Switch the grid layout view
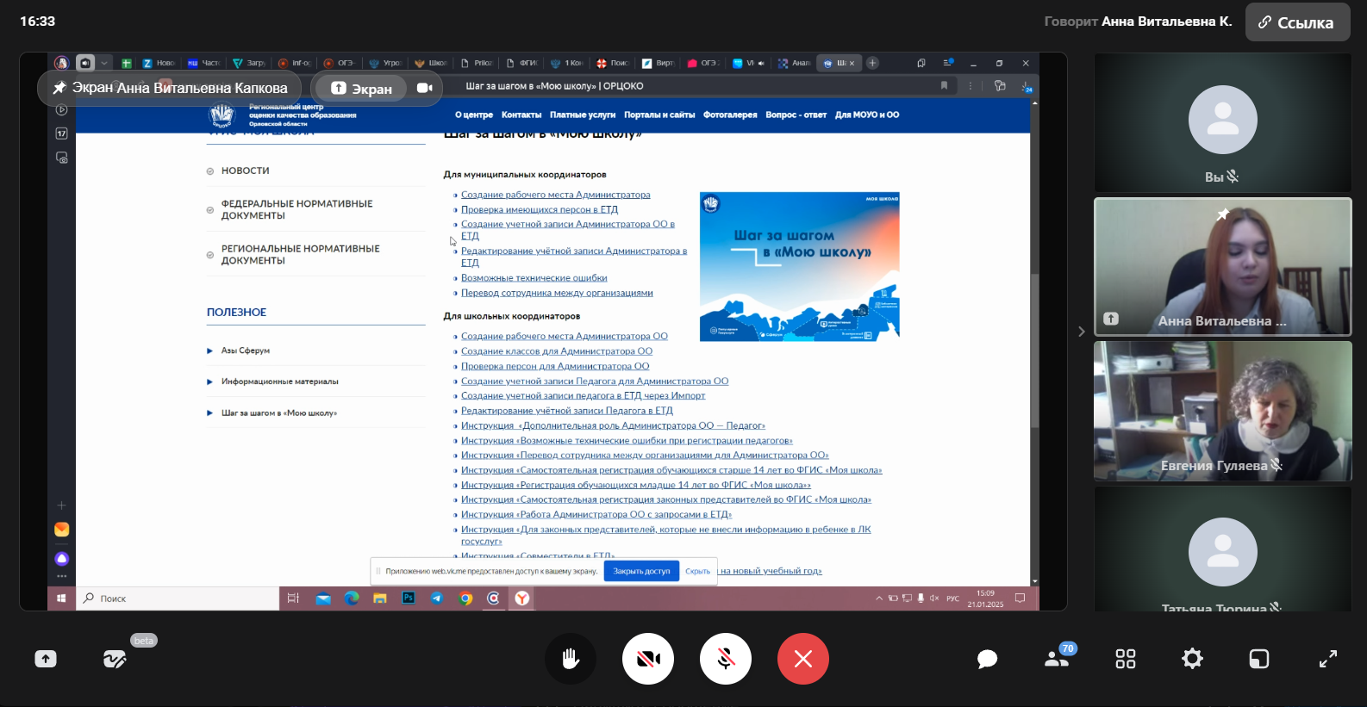Image resolution: width=1367 pixels, height=707 pixels. 1126,659
